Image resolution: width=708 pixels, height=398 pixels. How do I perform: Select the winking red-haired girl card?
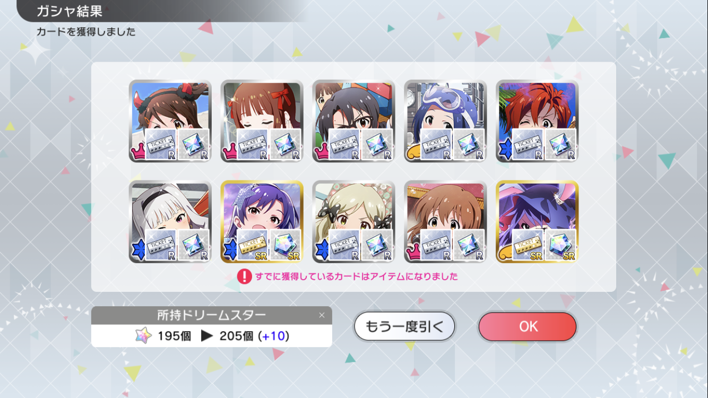tap(537, 121)
